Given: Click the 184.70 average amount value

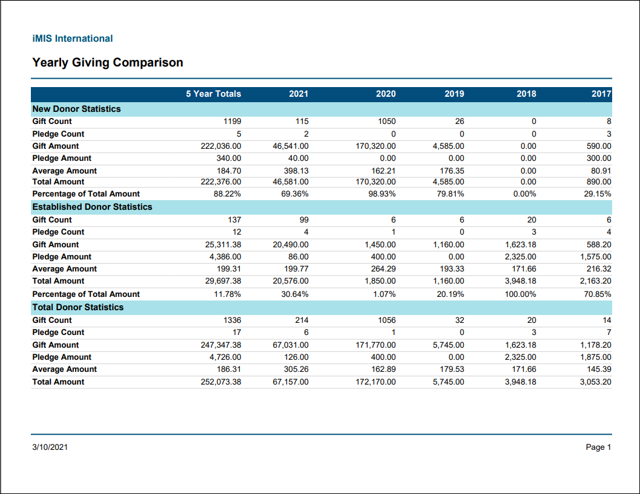Looking at the screenshot, I should (229, 171).
